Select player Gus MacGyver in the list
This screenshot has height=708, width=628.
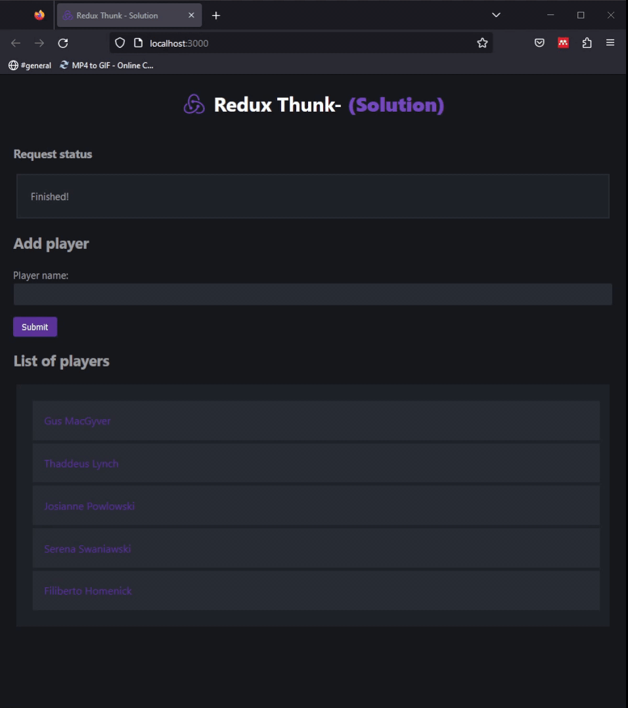point(78,421)
